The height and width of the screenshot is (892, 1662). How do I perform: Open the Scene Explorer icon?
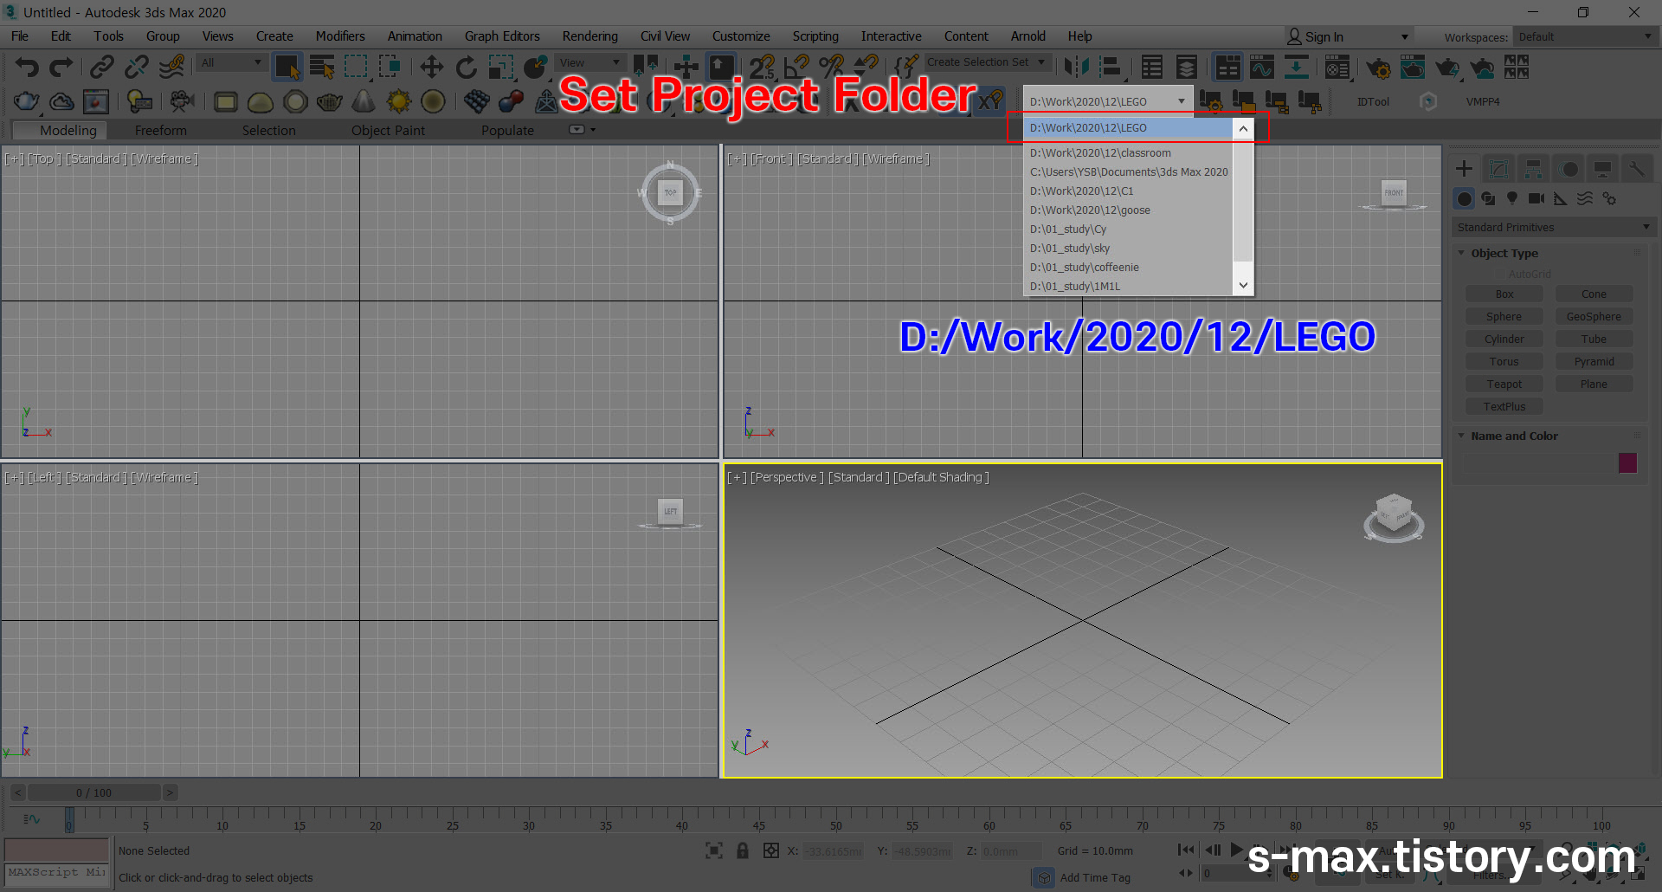click(1152, 67)
